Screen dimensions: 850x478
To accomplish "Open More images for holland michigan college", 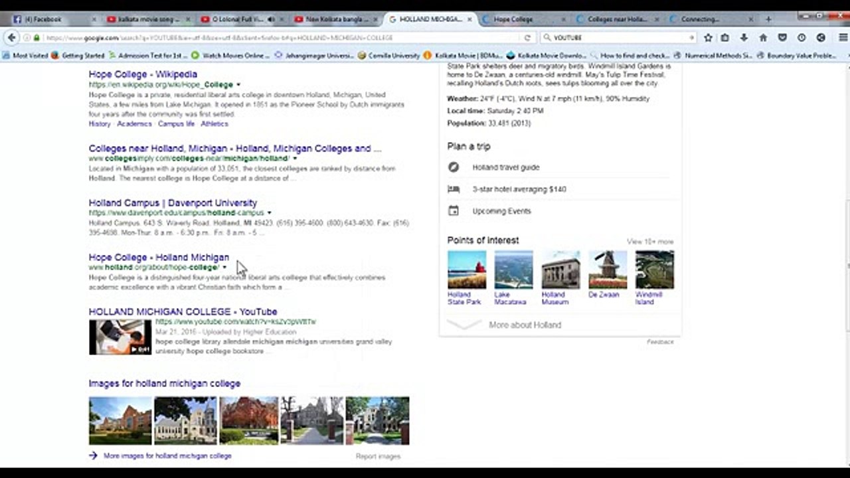I will [x=167, y=456].
